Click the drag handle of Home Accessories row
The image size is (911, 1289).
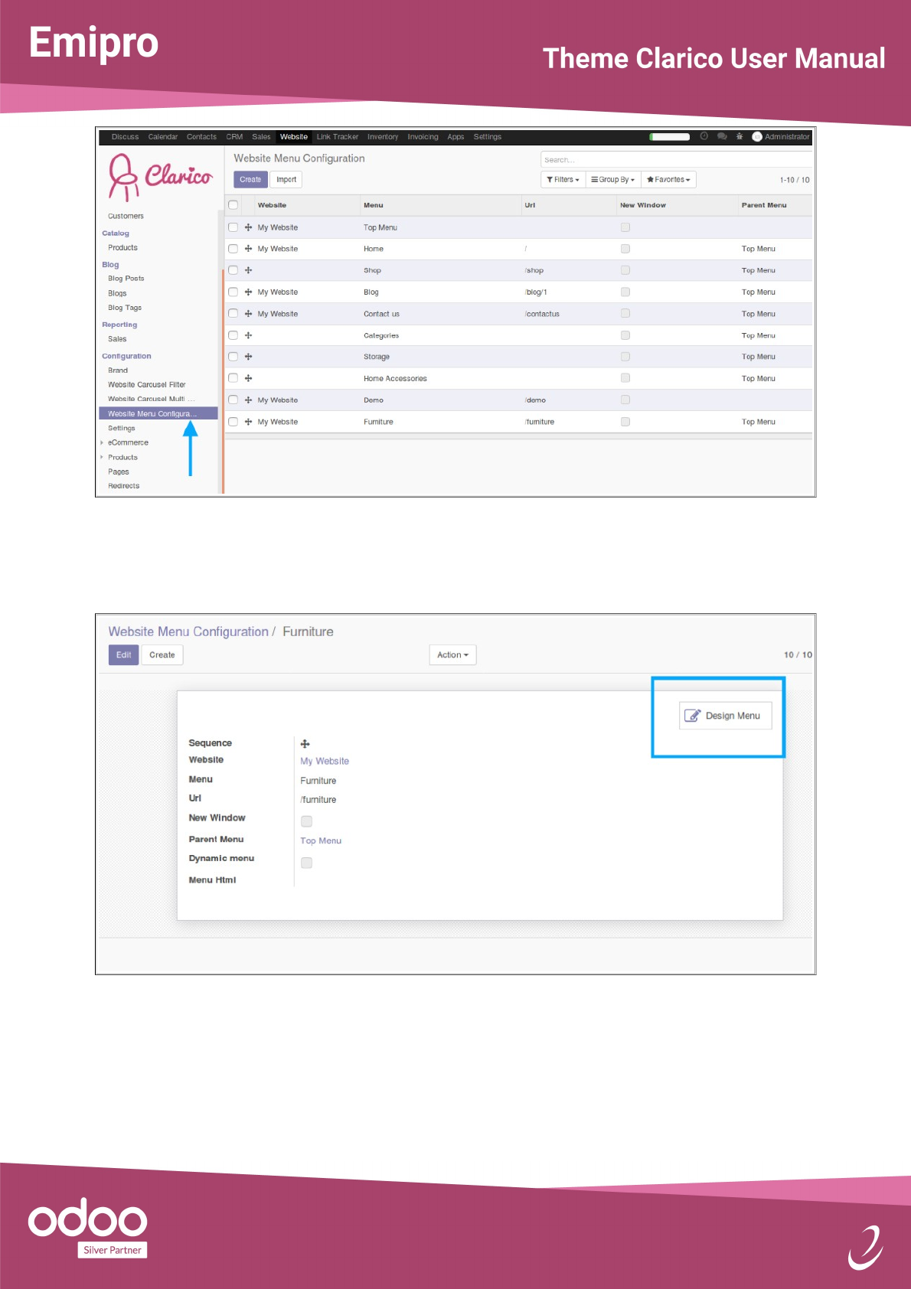tap(248, 378)
